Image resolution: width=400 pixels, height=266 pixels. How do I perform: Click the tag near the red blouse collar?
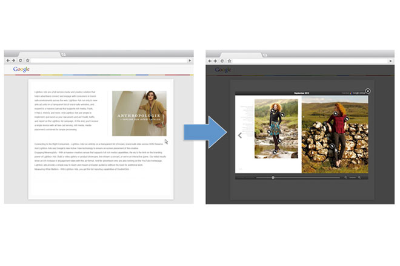click(x=336, y=114)
